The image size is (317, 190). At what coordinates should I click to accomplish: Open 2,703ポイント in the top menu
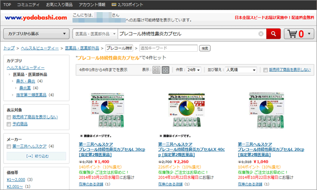[130, 5]
